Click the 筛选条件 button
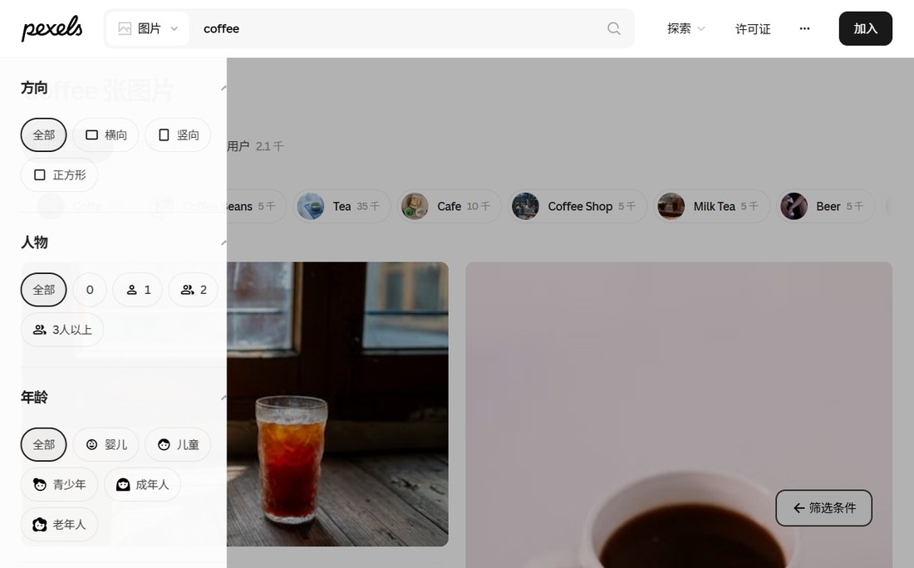Viewport: 914px width, 568px height. 823,508
